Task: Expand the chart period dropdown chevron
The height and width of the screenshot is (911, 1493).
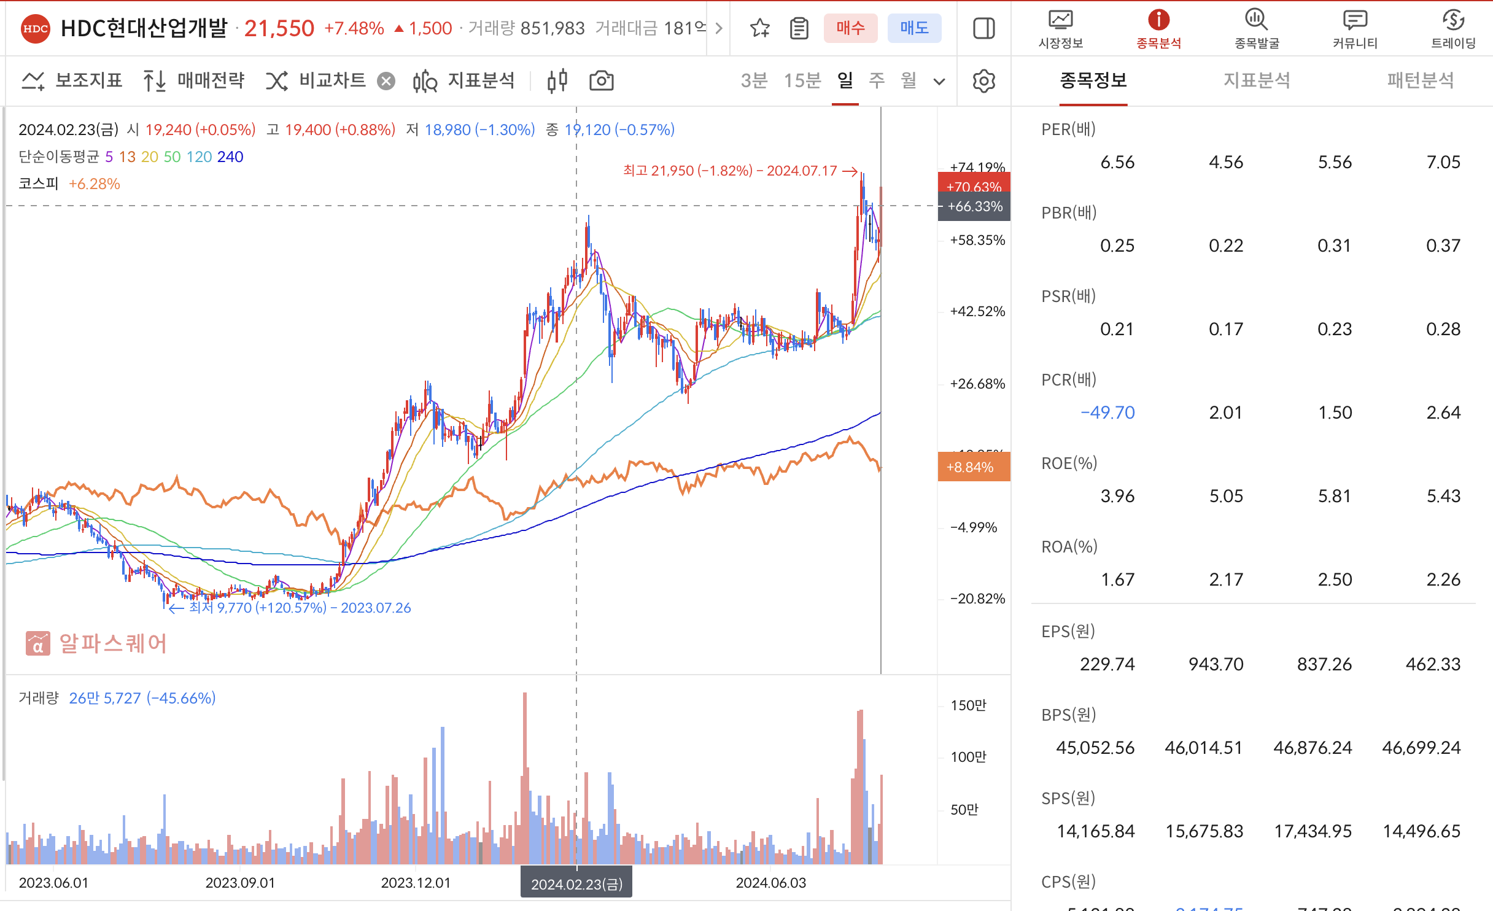Action: (x=939, y=81)
